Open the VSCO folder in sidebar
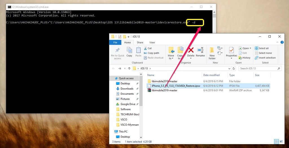Image resolution: width=289 pixels, height=148 pixels. pyautogui.click(x=124, y=120)
